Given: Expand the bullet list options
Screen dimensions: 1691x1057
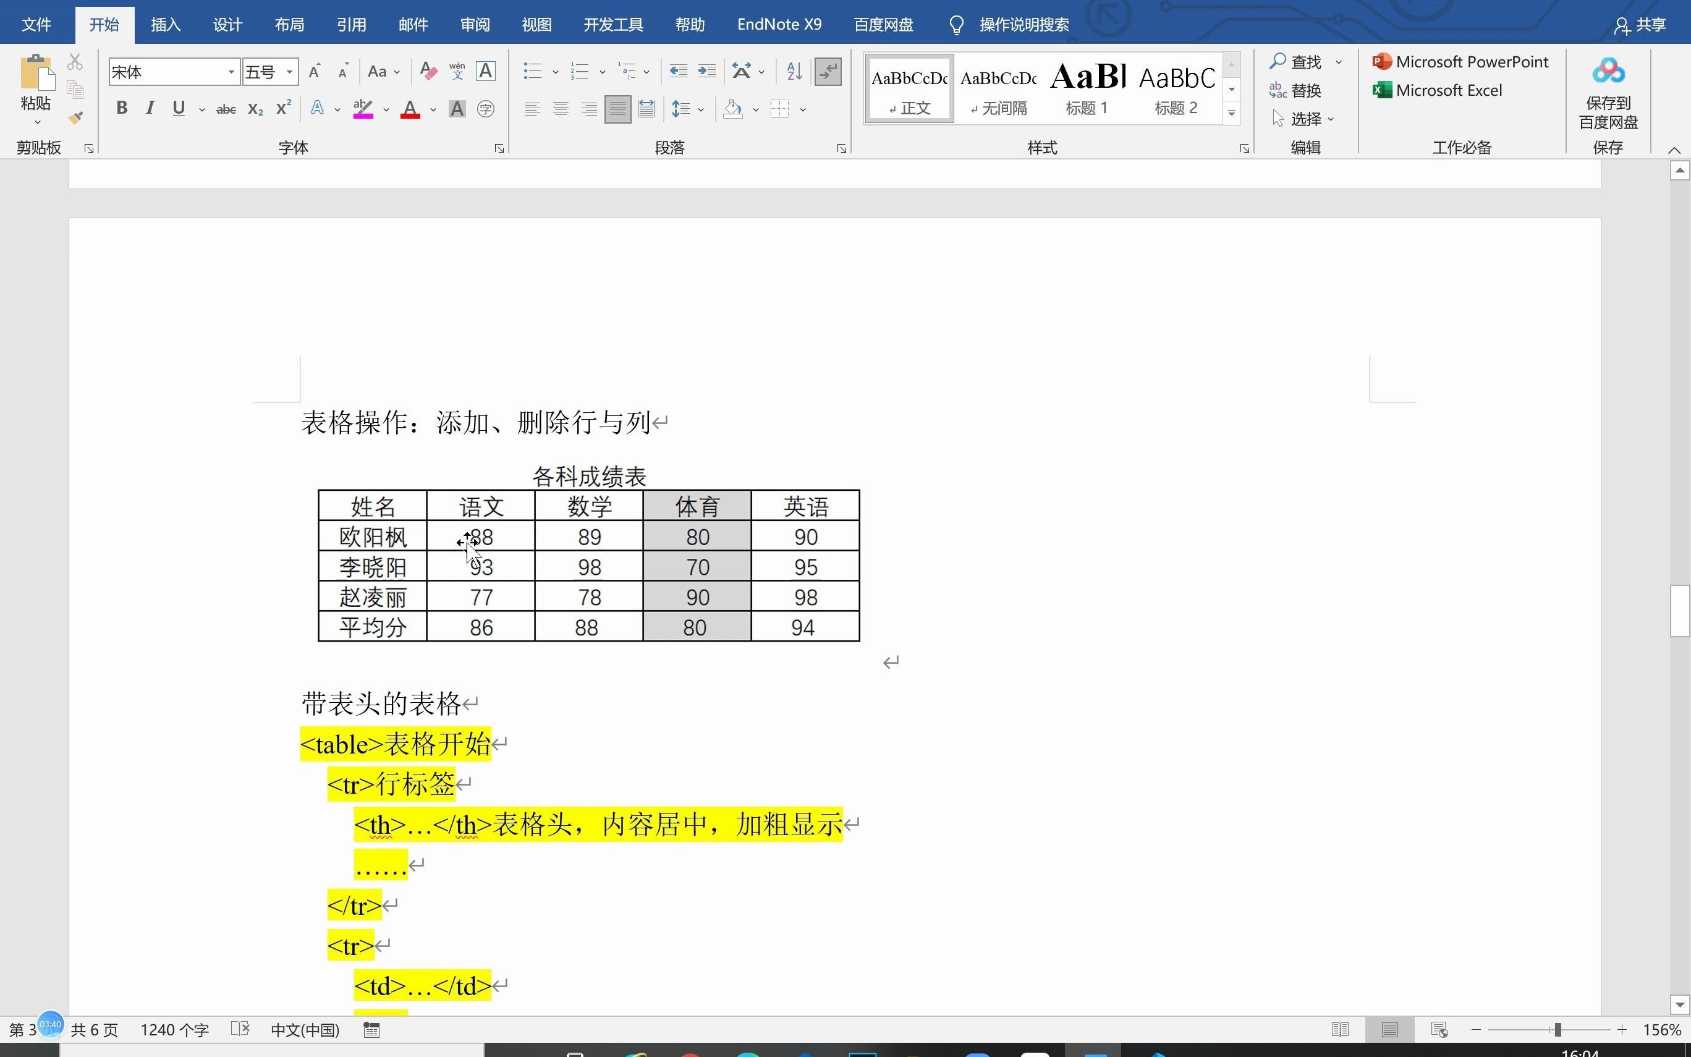Looking at the screenshot, I should (556, 71).
